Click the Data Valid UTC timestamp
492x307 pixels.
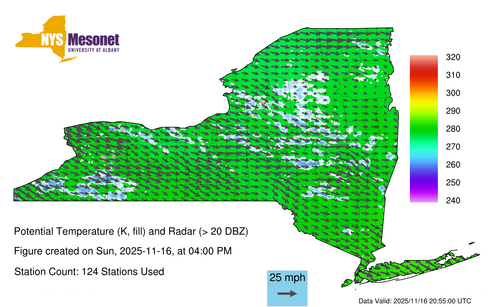coord(415,301)
